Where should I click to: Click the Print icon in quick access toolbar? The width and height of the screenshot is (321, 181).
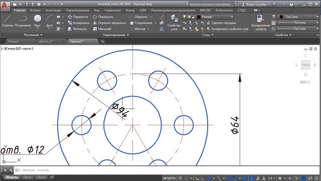click(39, 4)
